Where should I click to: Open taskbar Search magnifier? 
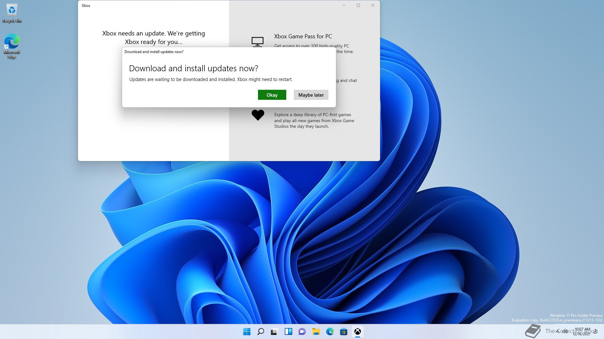(x=261, y=331)
